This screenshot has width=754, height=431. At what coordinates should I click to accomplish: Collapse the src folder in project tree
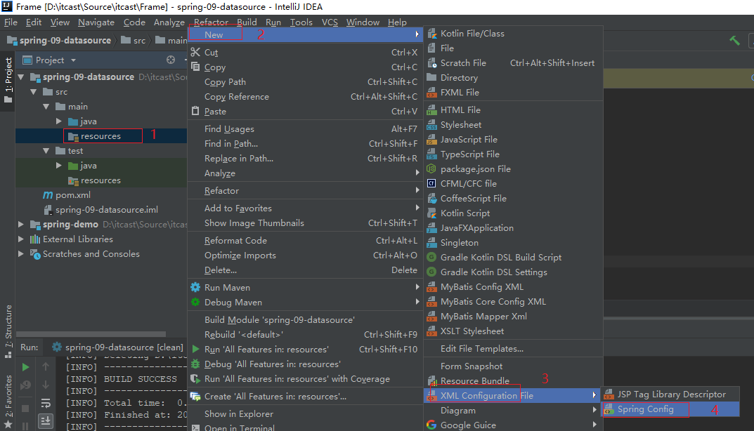click(34, 92)
